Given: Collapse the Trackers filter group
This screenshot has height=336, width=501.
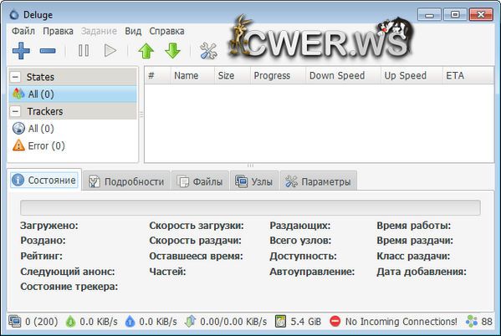Looking at the screenshot, I should pos(15,111).
